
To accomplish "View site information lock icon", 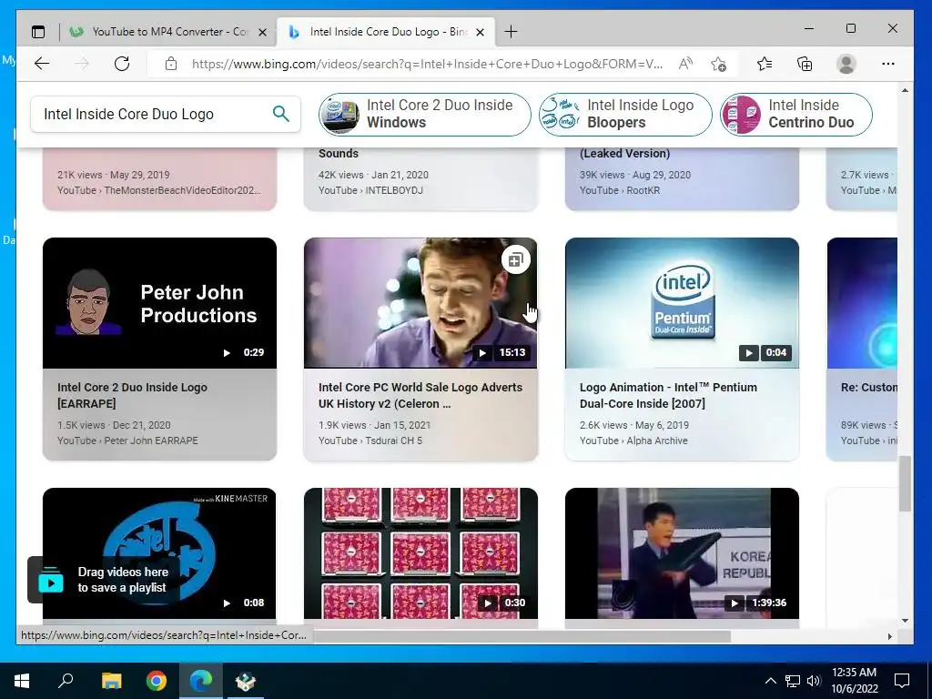I will tap(171, 64).
